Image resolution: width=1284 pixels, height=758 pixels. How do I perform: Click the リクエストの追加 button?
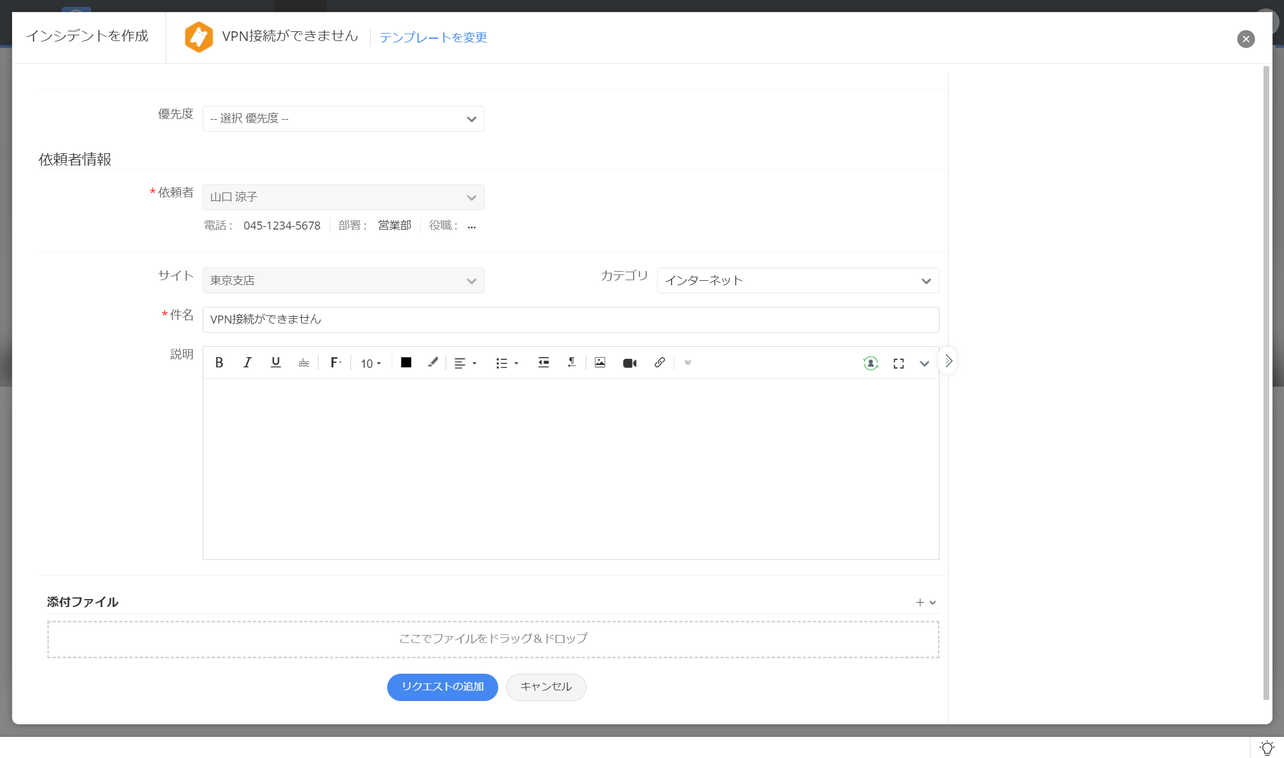coord(442,687)
